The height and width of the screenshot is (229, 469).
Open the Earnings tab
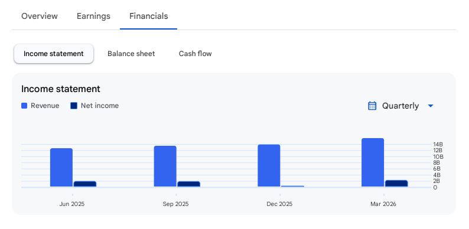tap(93, 16)
